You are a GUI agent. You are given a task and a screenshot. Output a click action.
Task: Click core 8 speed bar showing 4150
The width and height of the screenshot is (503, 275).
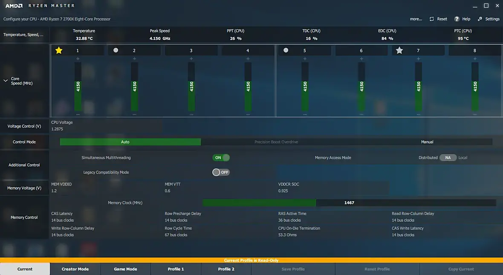click(x=475, y=87)
